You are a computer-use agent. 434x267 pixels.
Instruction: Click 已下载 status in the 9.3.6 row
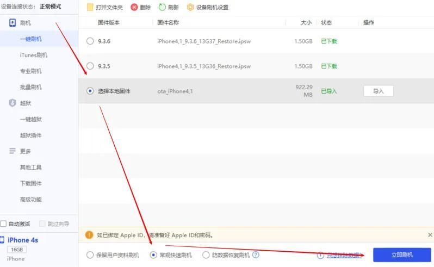[329, 41]
